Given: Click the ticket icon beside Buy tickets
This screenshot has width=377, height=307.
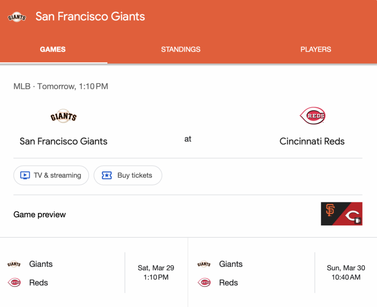Looking at the screenshot, I should coord(107,175).
